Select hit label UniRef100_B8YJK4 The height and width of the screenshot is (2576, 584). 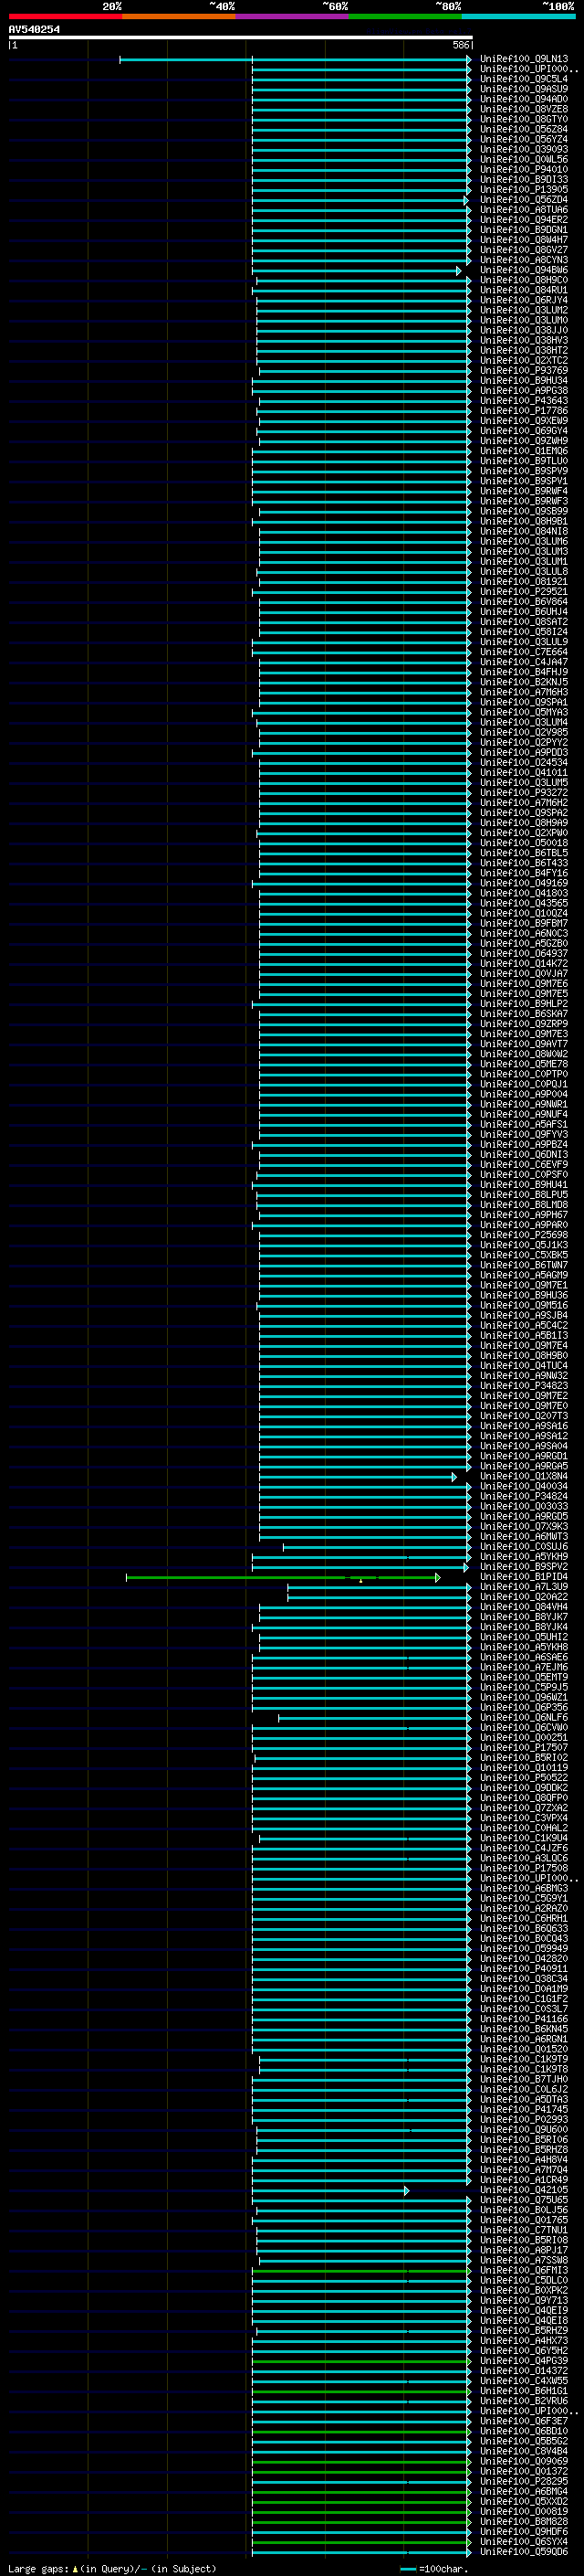click(523, 1627)
